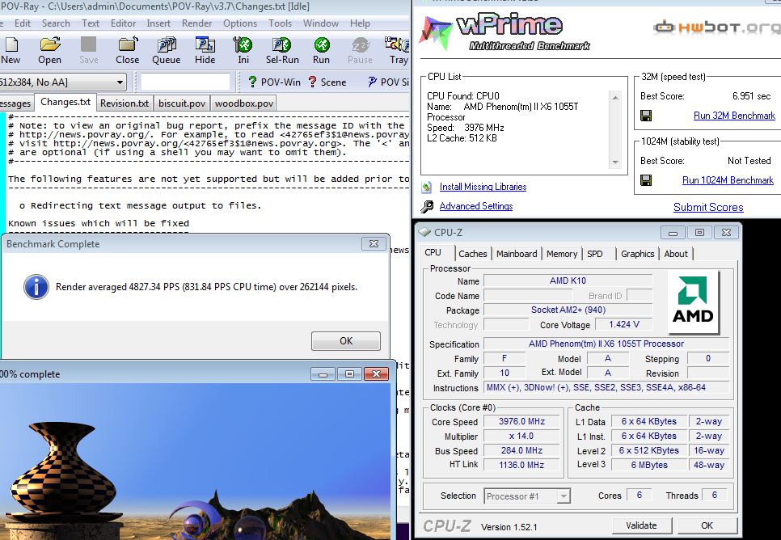Select the Changes.txt editor tab
Image resolution: width=781 pixels, height=540 pixels.
(x=65, y=102)
